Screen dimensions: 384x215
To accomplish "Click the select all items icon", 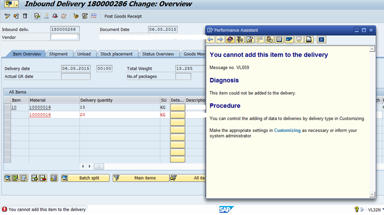I will coord(16,178).
